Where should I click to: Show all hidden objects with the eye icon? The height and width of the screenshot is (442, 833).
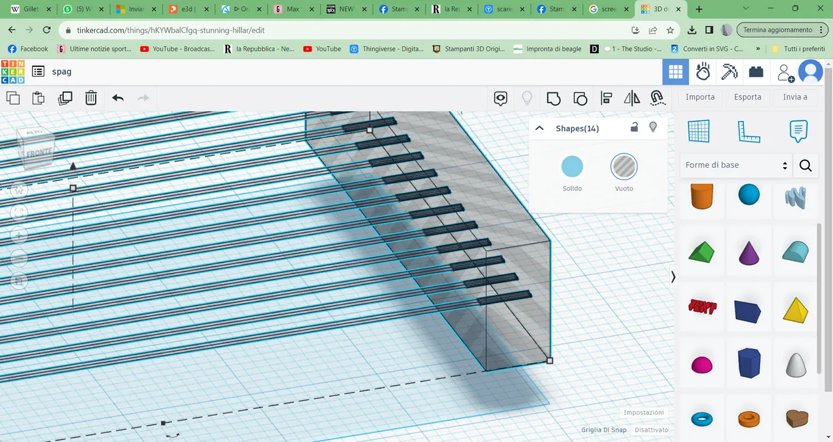(x=500, y=97)
